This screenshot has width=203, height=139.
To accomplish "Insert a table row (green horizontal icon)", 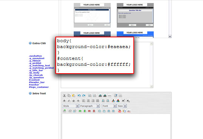I will click(x=80, y=111).
